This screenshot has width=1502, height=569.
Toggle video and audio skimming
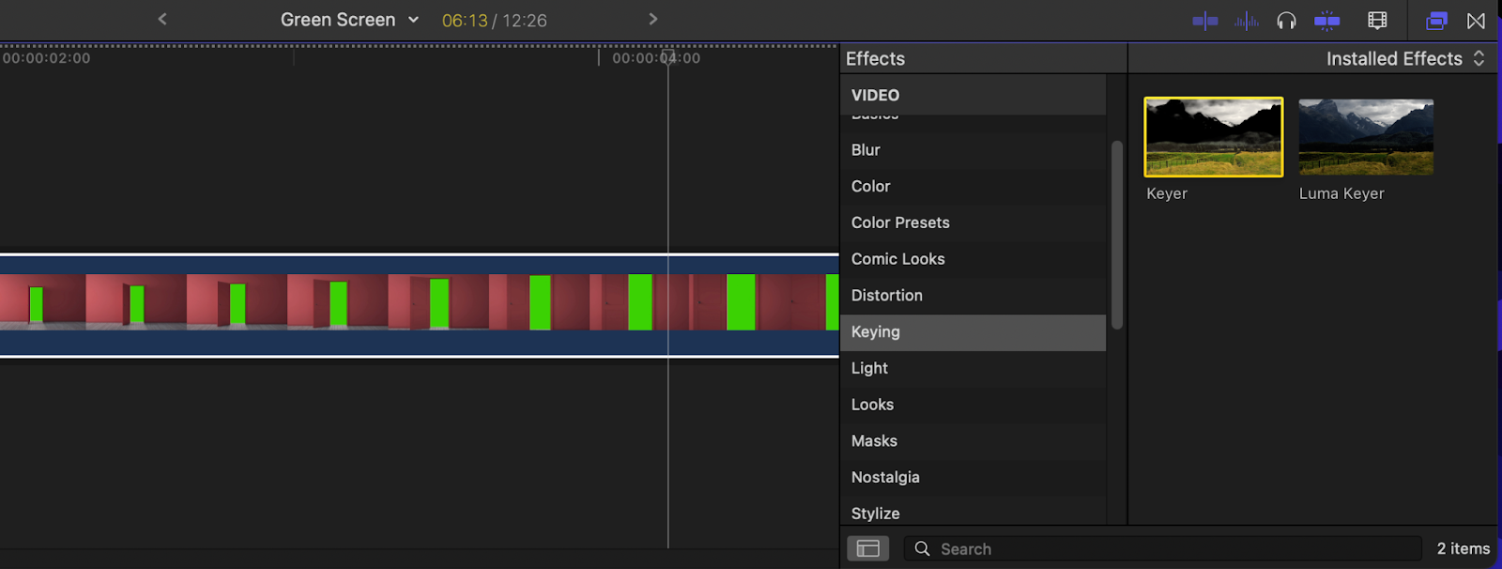(x=1205, y=21)
